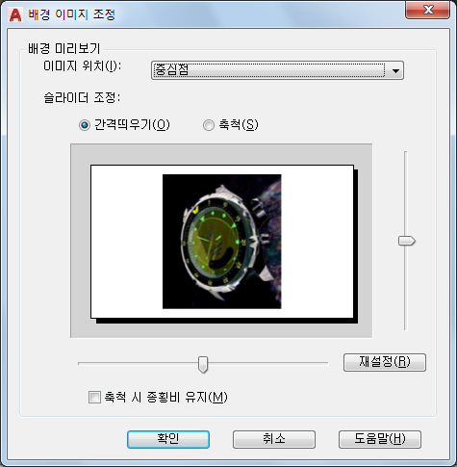
Task: Click the horizontal slider track left of the thumb
Action: (x=138, y=363)
